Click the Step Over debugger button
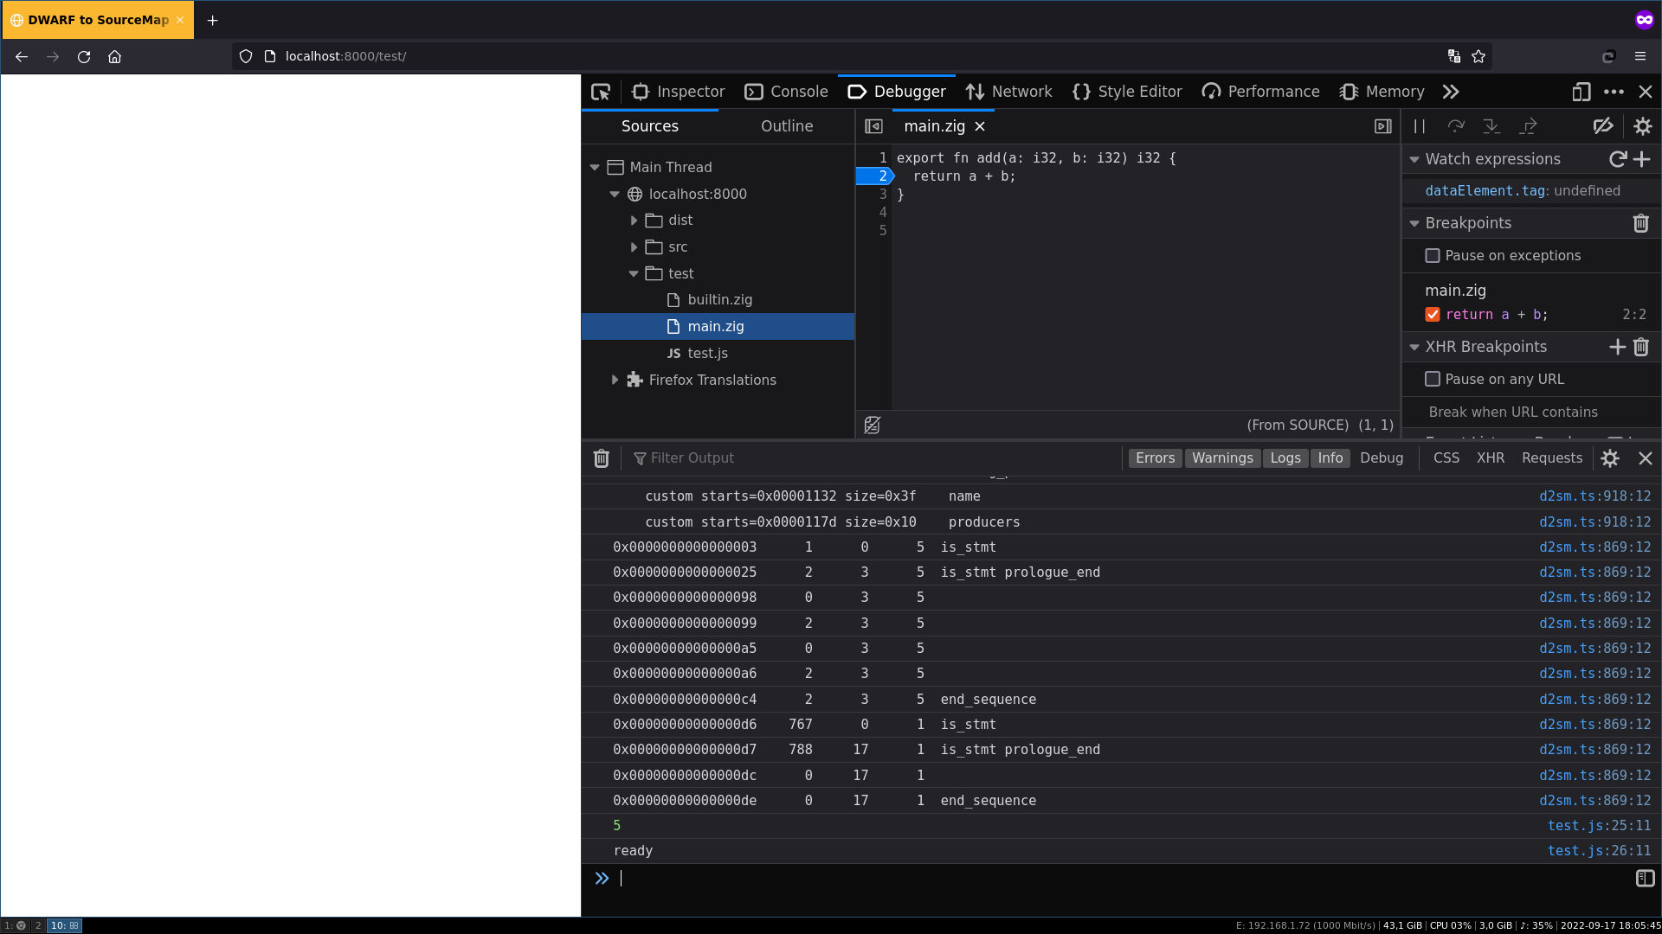The image size is (1662, 934). tap(1456, 126)
